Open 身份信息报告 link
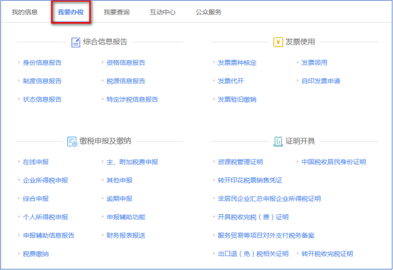 pyautogui.click(x=42, y=63)
